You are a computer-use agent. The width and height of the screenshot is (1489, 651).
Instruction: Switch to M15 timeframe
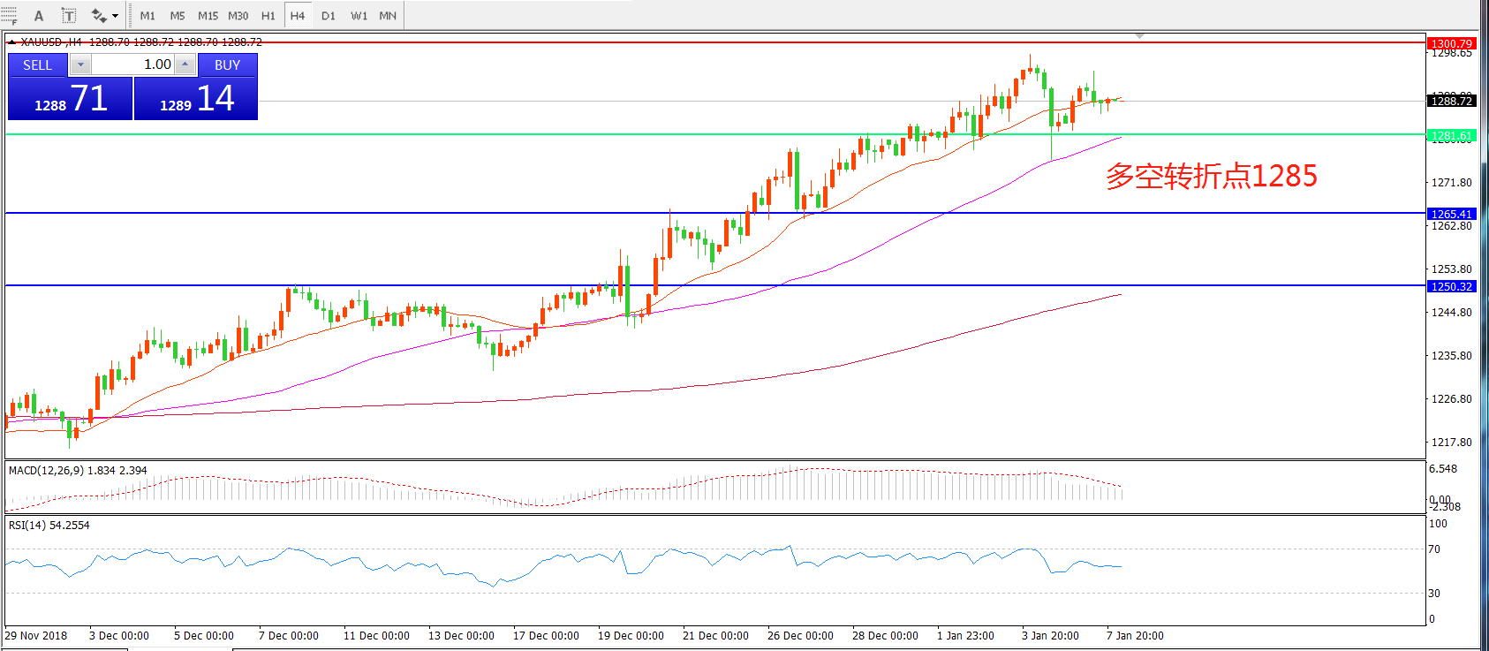(x=208, y=16)
